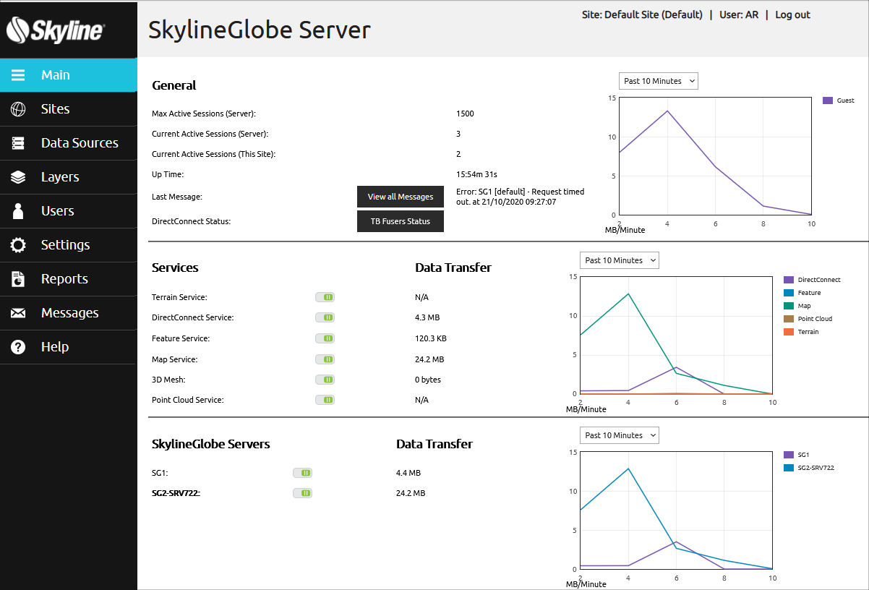Click the Log out link

point(793,14)
